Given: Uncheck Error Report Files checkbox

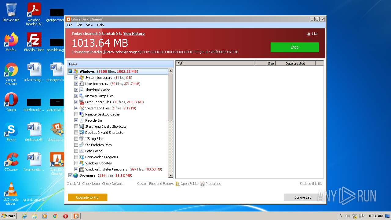Looking at the screenshot, I should click(76, 102).
